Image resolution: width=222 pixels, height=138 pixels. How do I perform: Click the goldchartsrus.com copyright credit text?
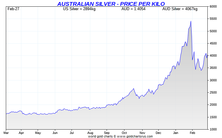(120, 136)
